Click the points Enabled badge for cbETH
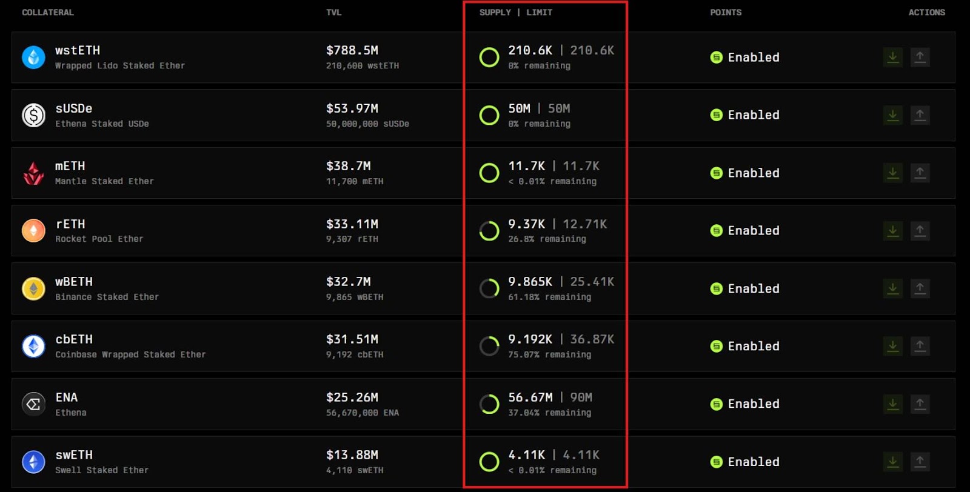Screen dimensions: 970x492 [x=745, y=347]
